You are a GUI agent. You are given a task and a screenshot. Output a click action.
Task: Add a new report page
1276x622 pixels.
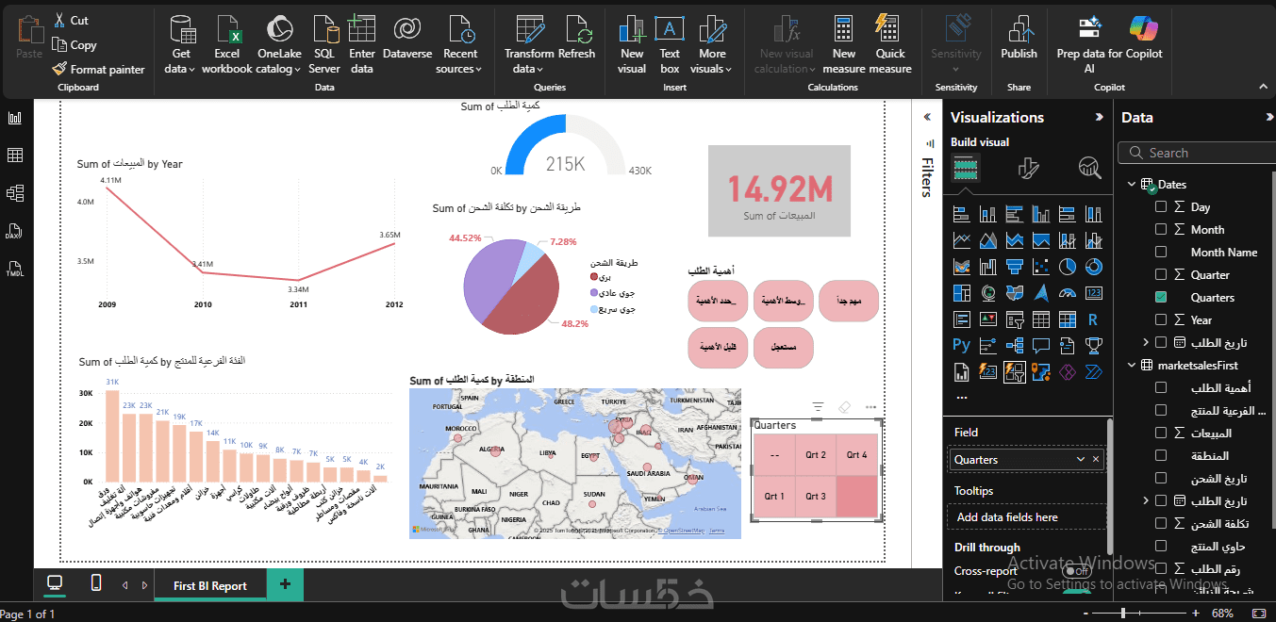click(x=285, y=585)
